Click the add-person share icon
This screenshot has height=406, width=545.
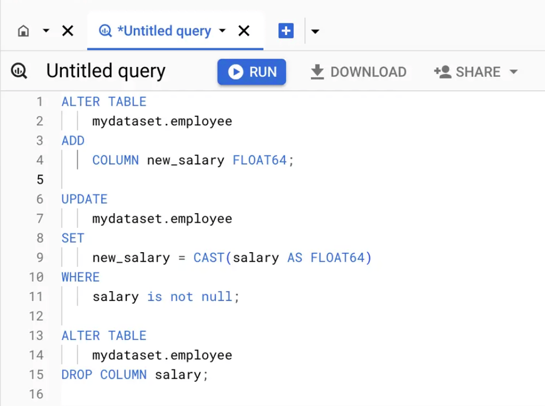pyautogui.click(x=443, y=72)
